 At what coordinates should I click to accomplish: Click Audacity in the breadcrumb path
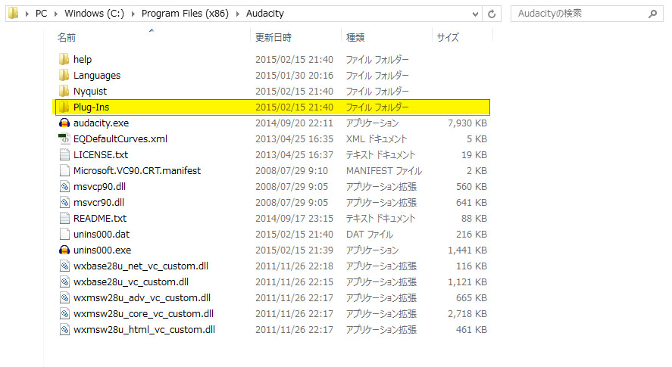(265, 14)
